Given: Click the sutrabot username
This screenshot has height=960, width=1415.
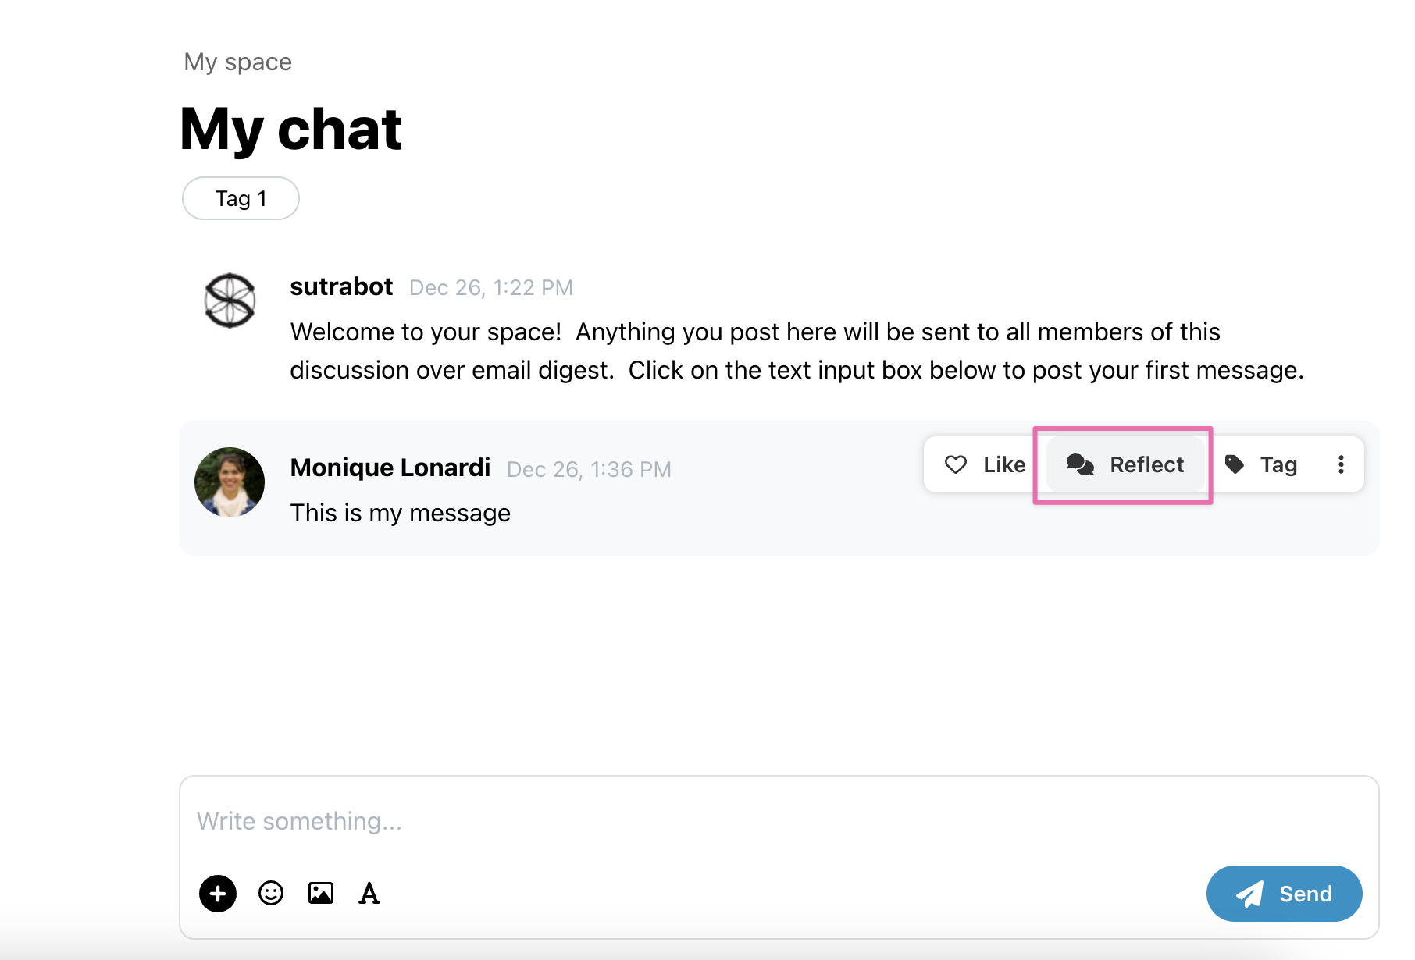Looking at the screenshot, I should [x=341, y=286].
